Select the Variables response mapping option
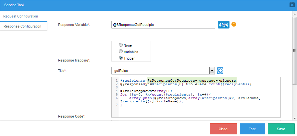 [x=121, y=51]
